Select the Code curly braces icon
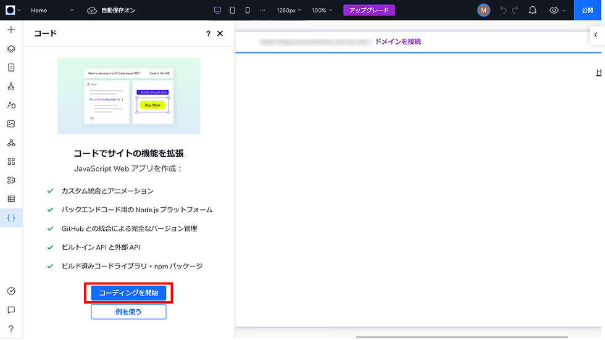 (x=11, y=218)
